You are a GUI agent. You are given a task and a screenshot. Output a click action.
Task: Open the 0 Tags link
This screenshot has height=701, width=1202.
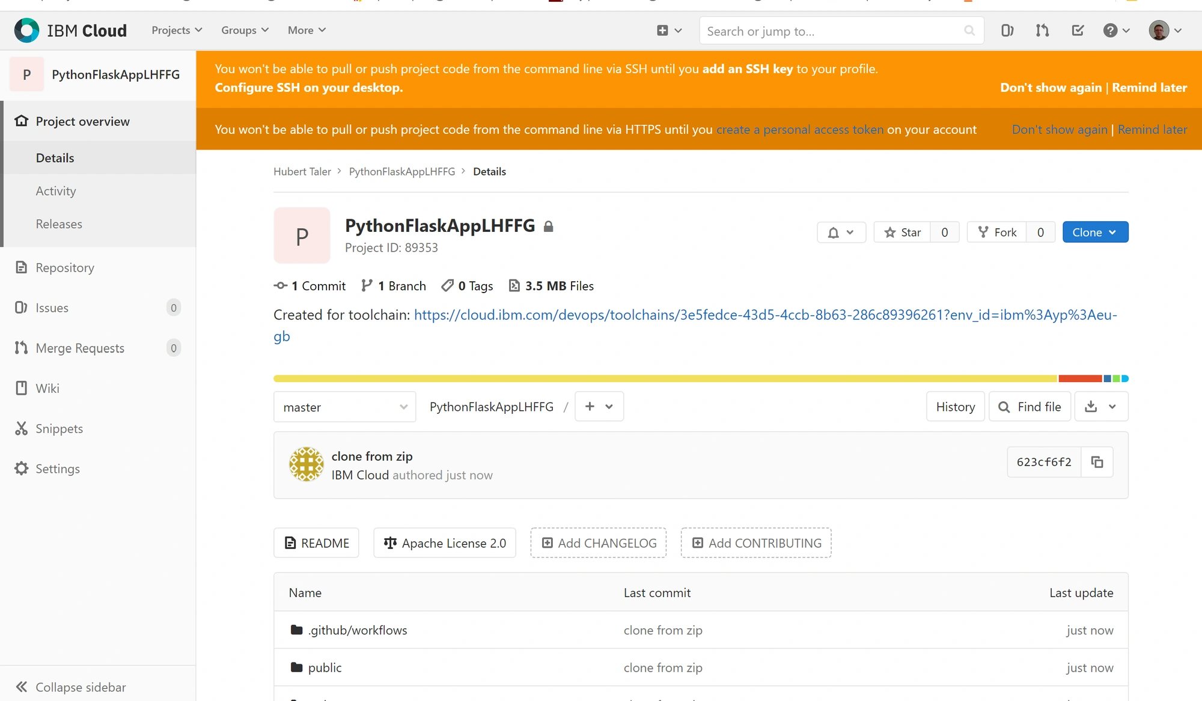(467, 286)
